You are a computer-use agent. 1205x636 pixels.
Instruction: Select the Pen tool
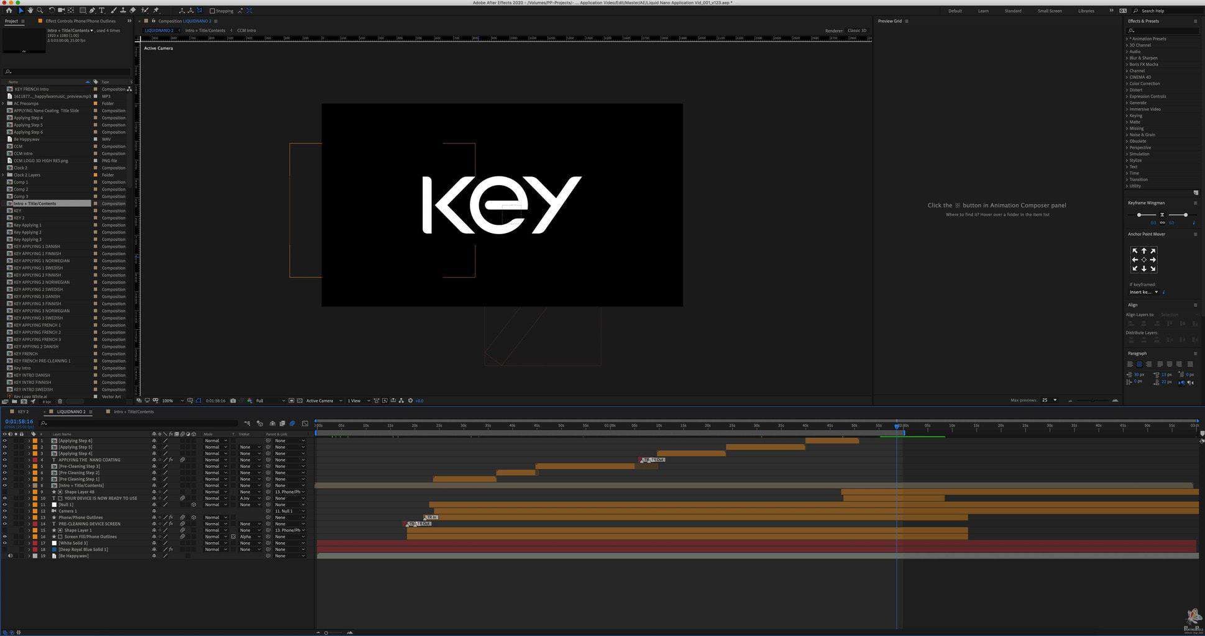click(93, 11)
